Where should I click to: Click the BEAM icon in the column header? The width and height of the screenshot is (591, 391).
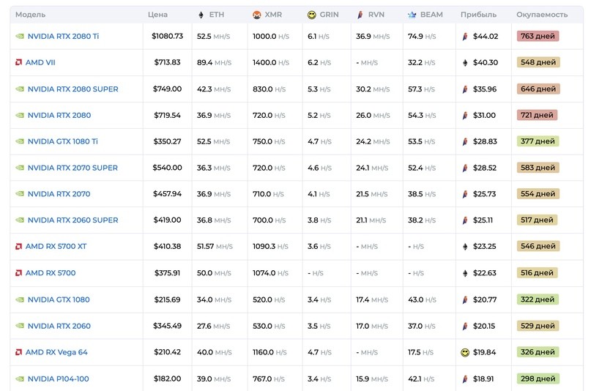coord(412,15)
